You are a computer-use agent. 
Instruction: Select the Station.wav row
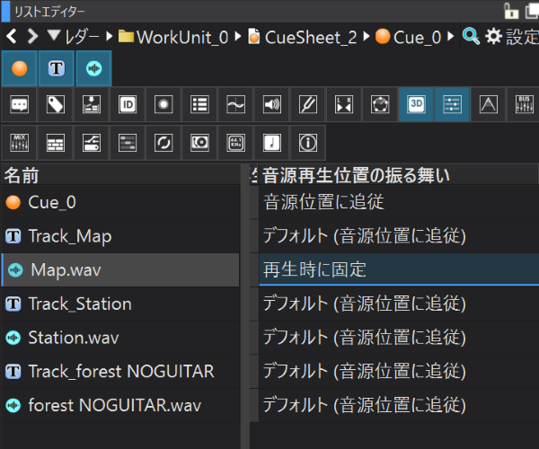tap(120, 338)
